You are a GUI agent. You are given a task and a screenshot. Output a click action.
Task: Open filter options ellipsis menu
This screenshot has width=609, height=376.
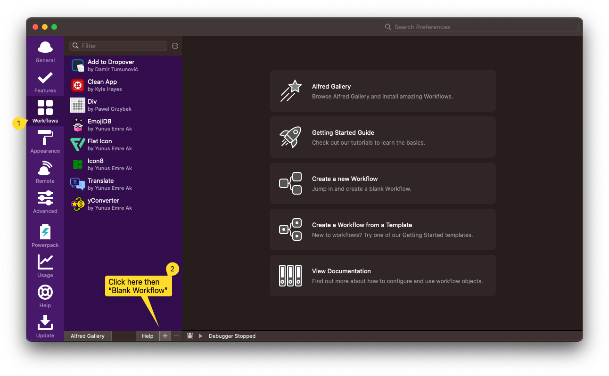(x=175, y=46)
